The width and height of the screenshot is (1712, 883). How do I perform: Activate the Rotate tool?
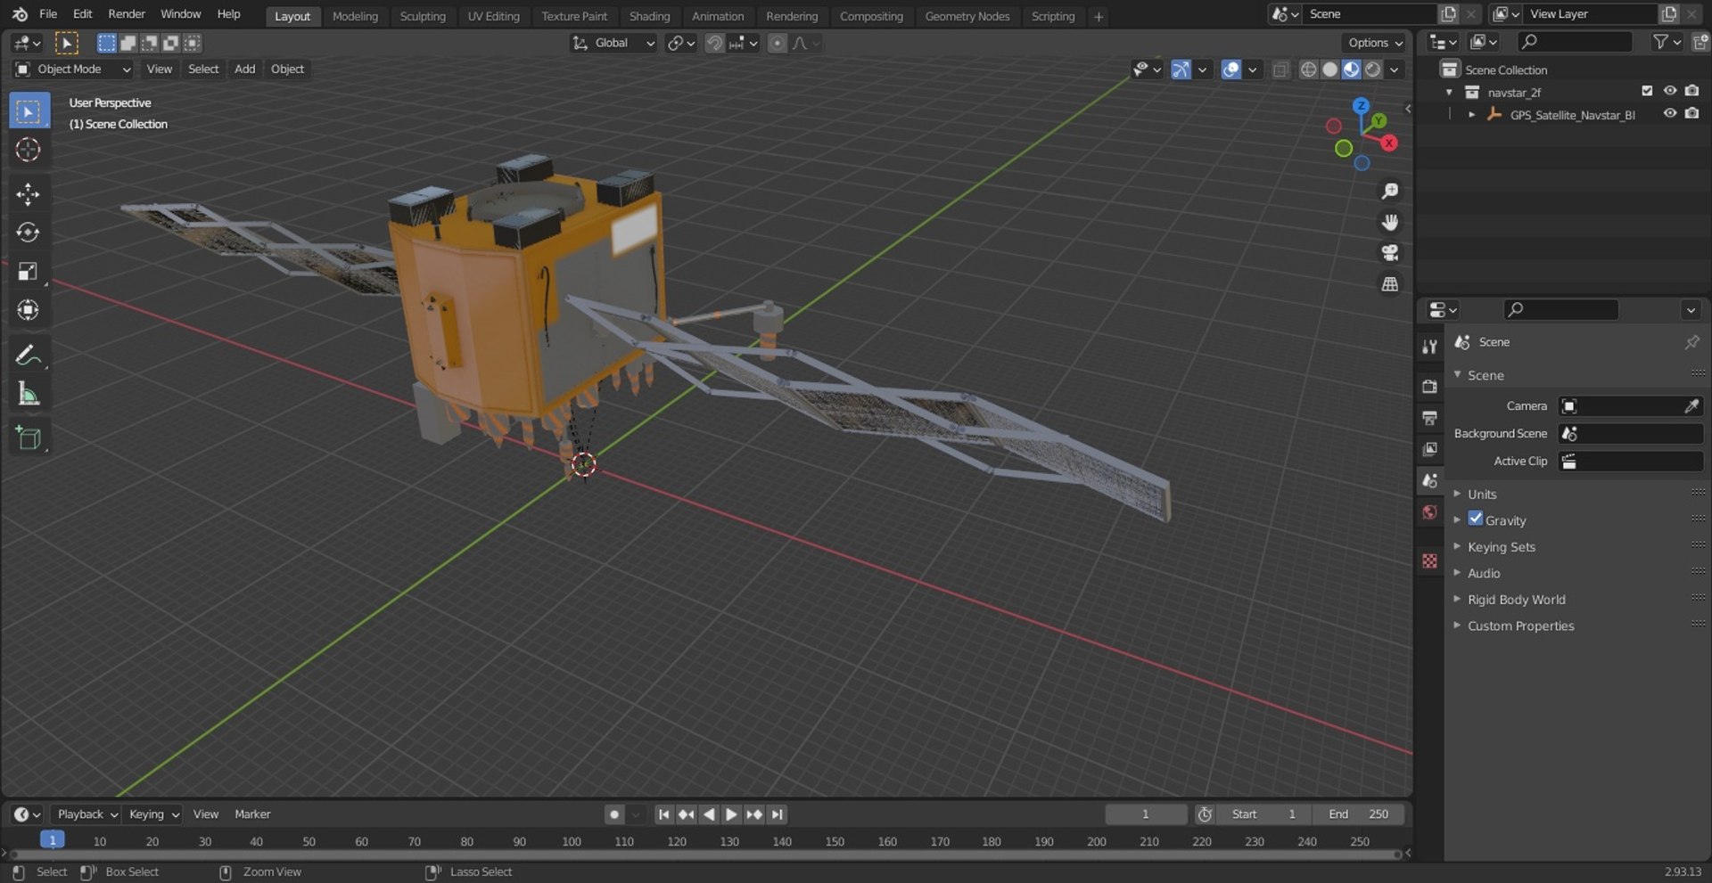(28, 233)
